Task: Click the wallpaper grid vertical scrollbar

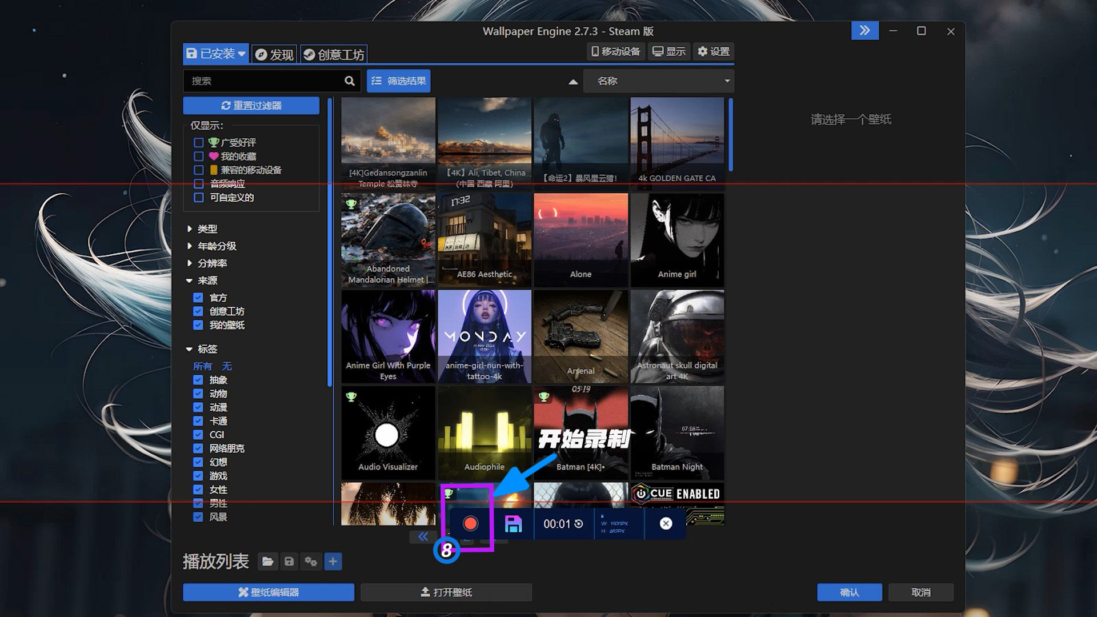Action: coord(731,135)
